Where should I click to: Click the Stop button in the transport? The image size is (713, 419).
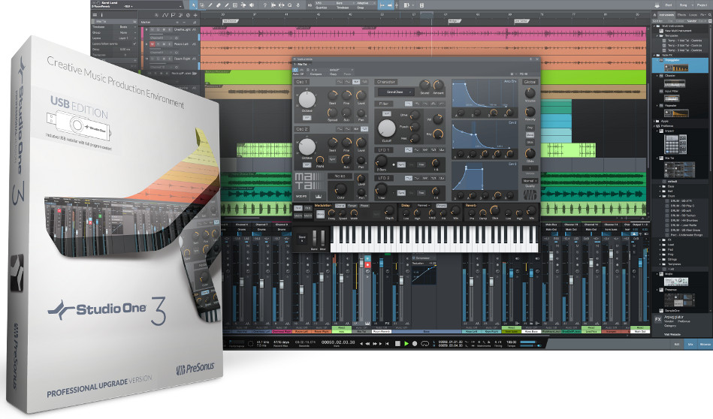click(397, 344)
